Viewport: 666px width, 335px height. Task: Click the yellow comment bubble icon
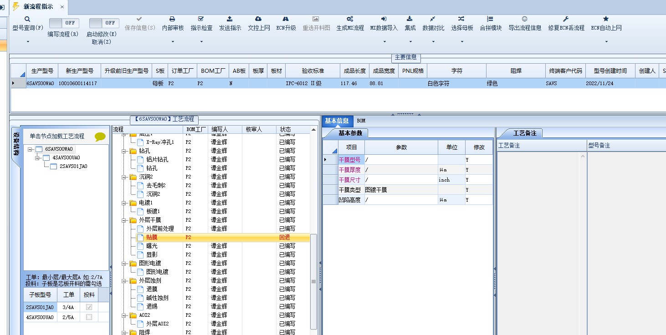[x=100, y=136]
